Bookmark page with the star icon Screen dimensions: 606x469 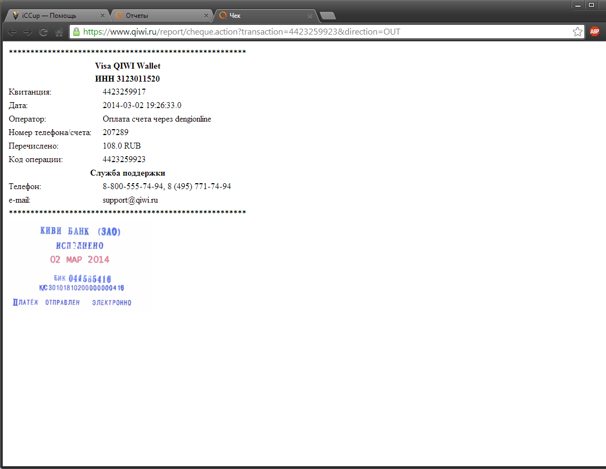click(577, 32)
